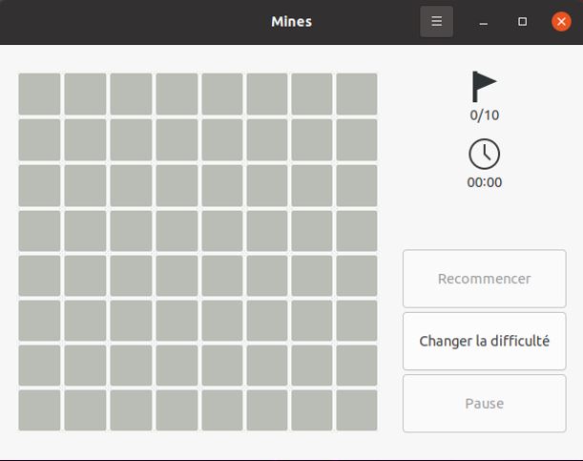Click the 0/10 flag counter text
The width and height of the screenshot is (583, 461).
[x=484, y=115]
